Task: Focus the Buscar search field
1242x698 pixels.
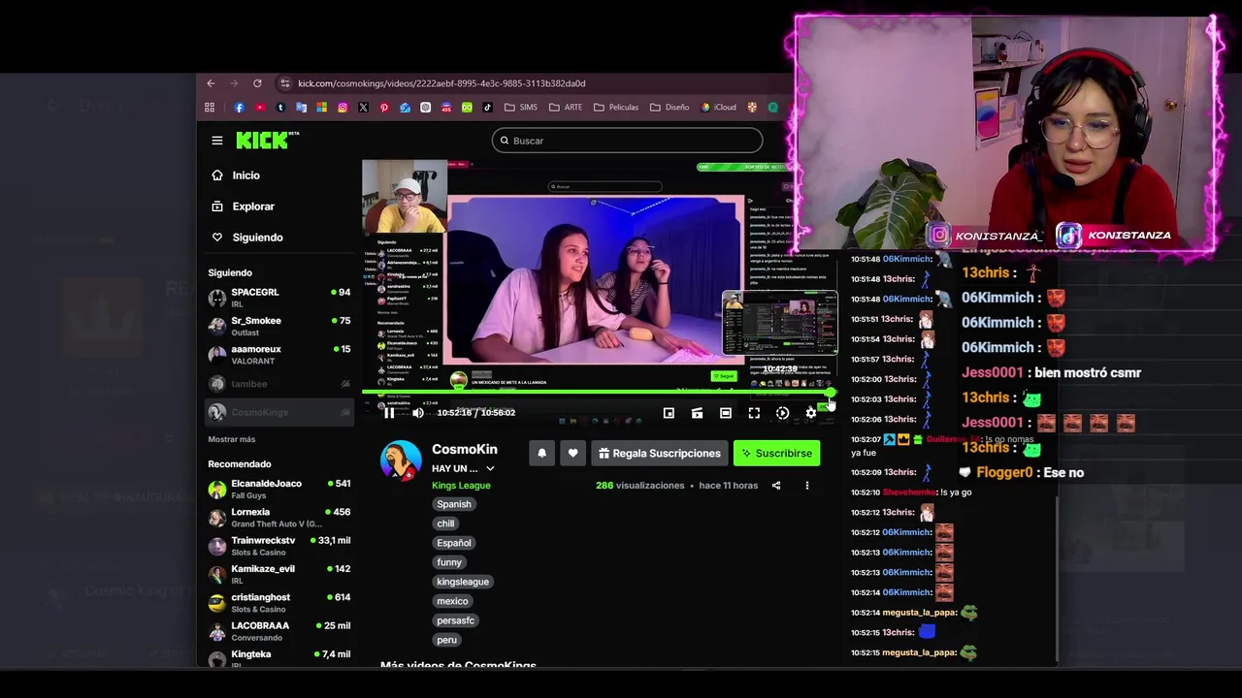Action: (x=627, y=141)
